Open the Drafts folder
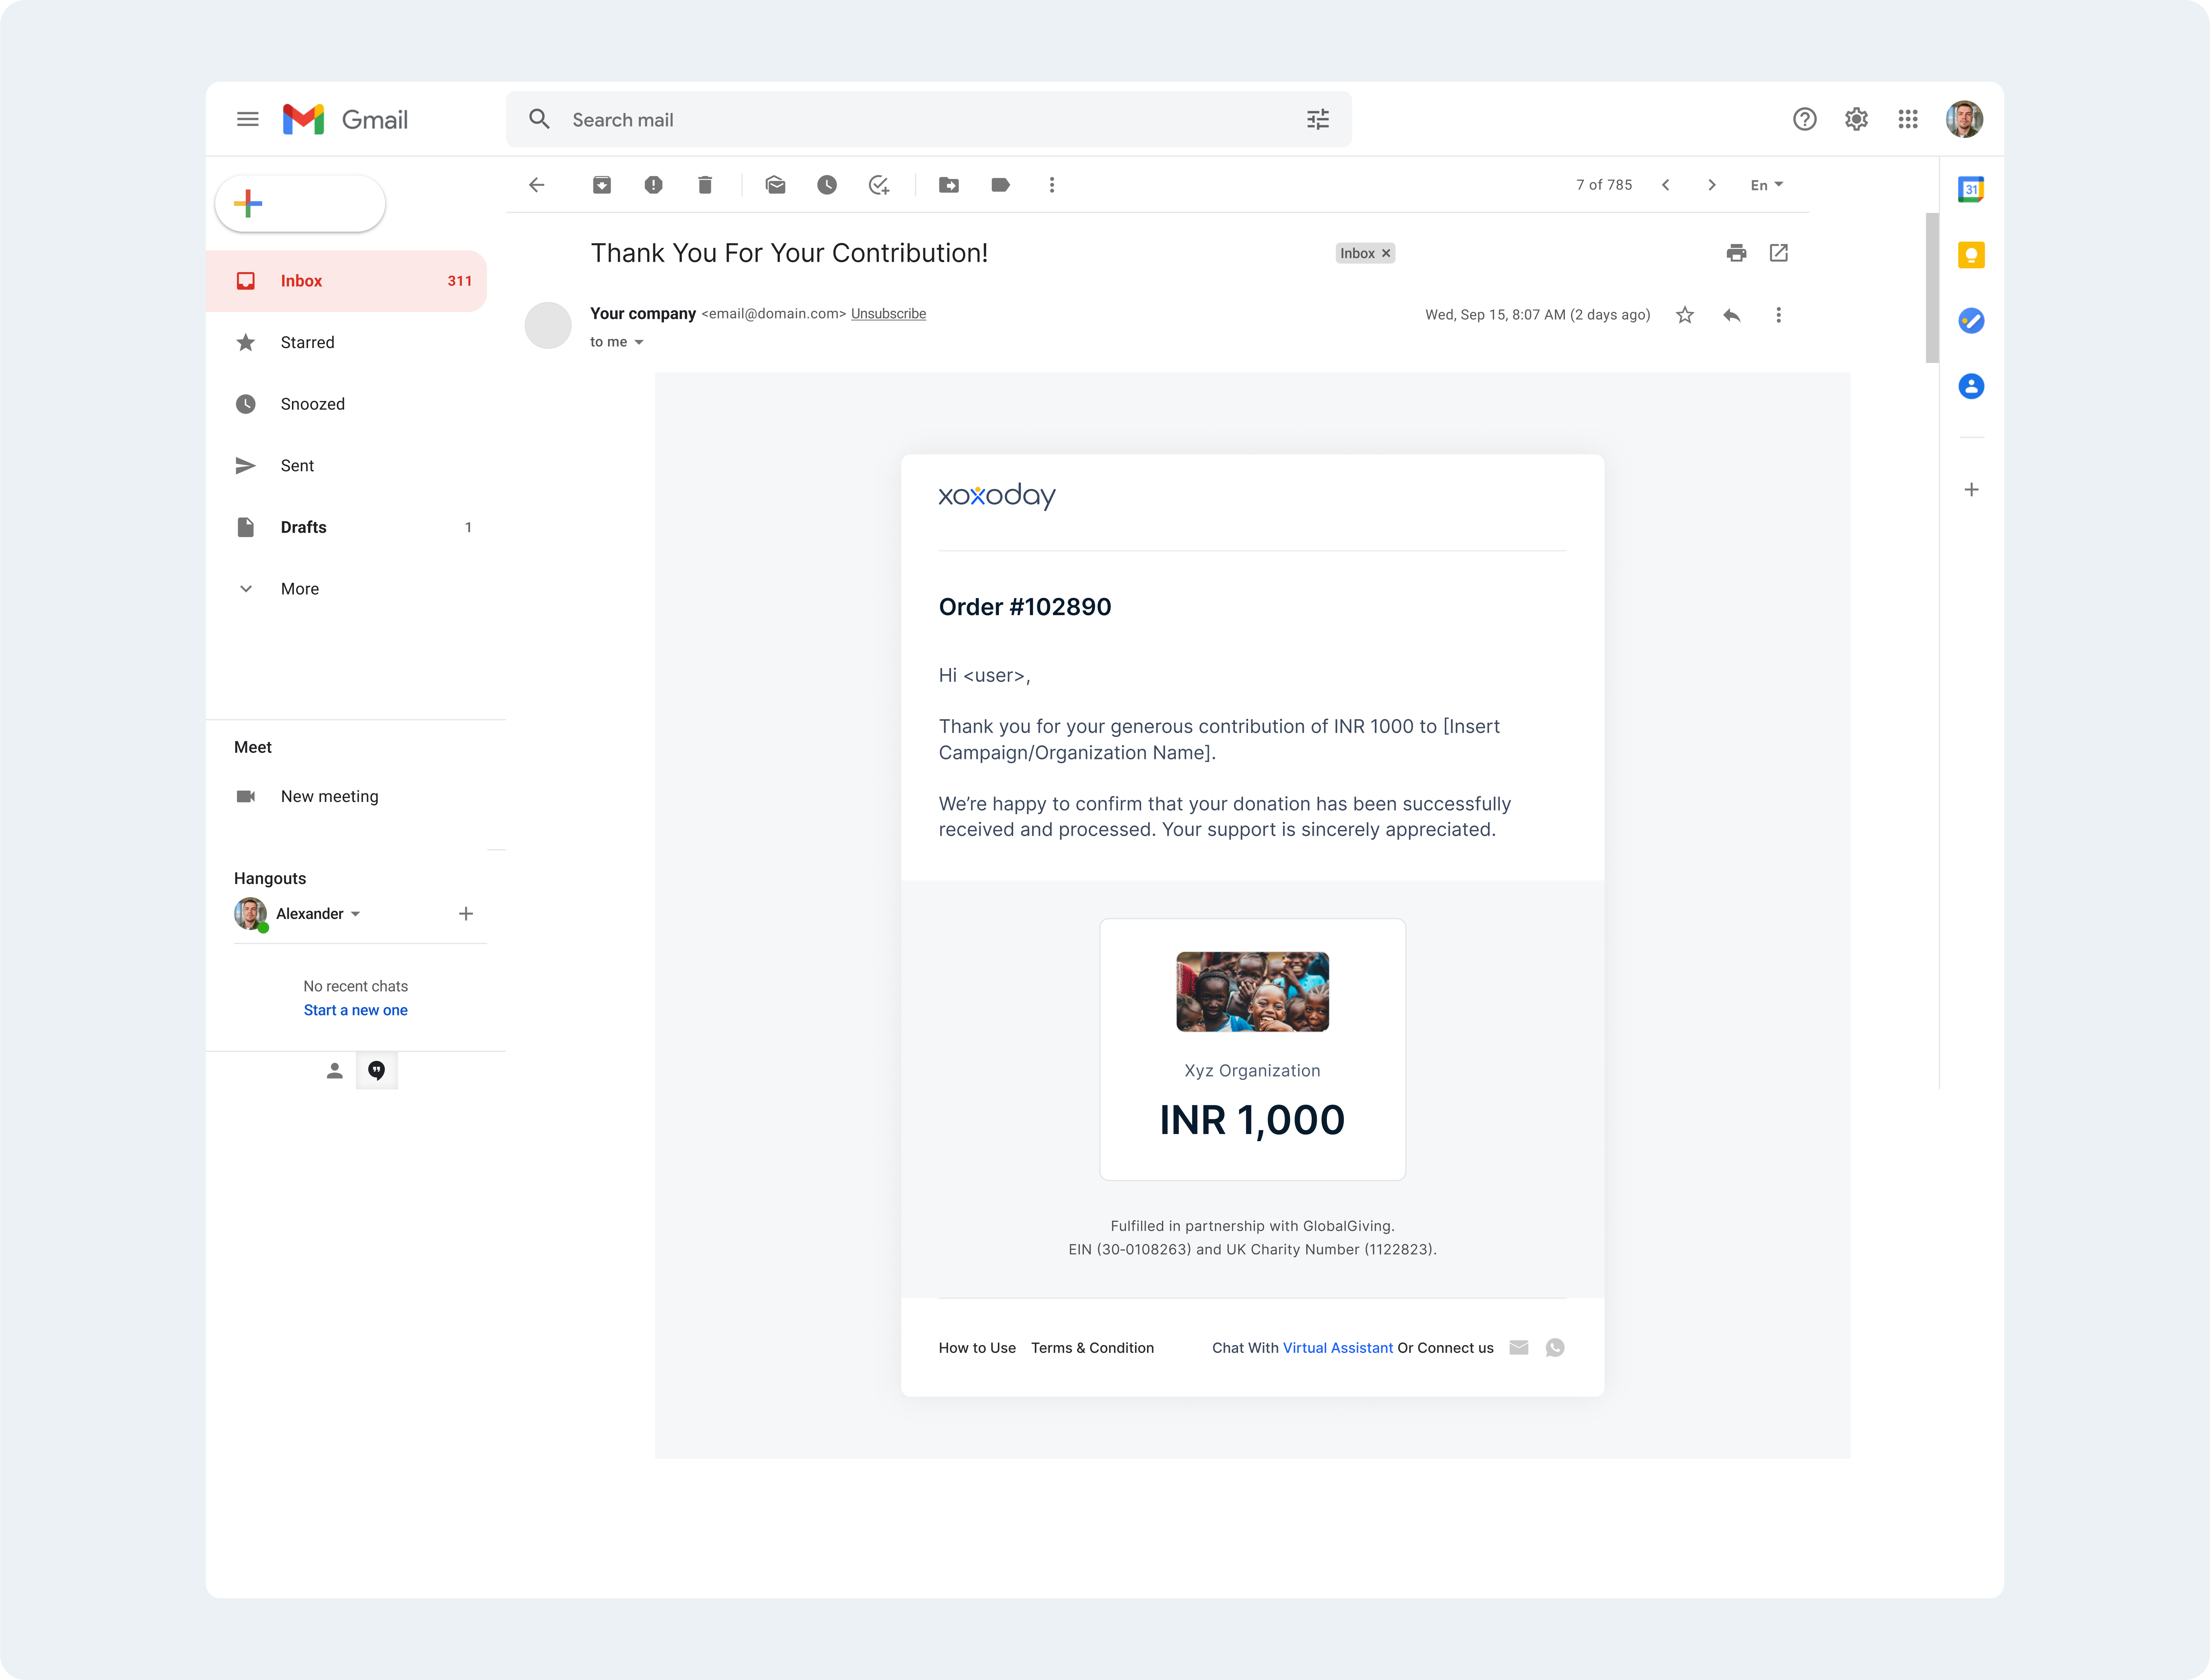 (346, 527)
